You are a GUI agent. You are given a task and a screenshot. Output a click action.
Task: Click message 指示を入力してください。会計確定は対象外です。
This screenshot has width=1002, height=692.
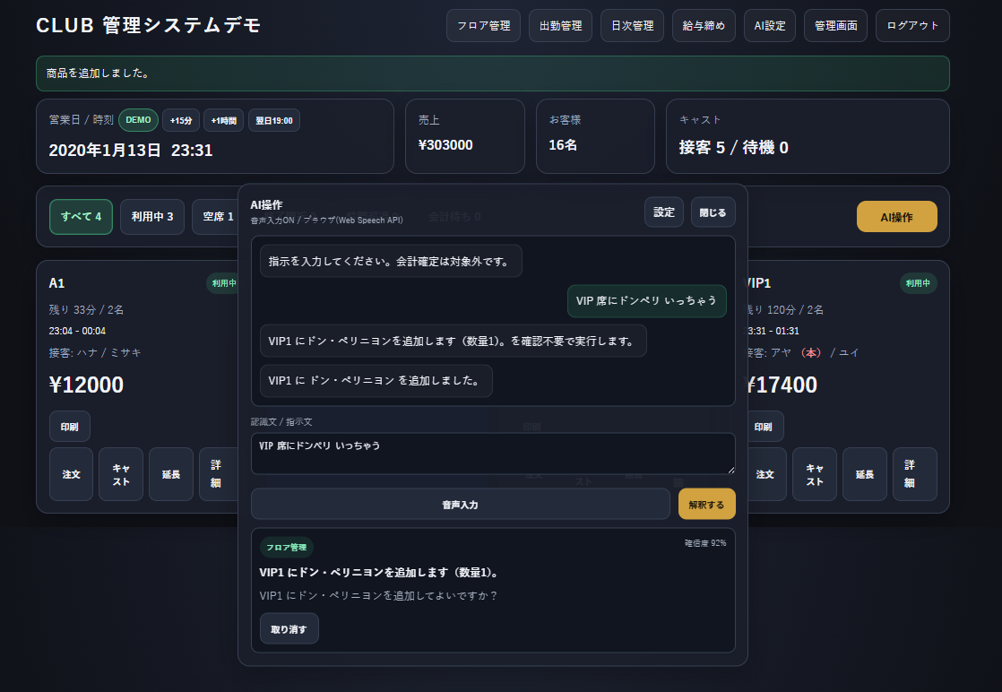coord(391,262)
